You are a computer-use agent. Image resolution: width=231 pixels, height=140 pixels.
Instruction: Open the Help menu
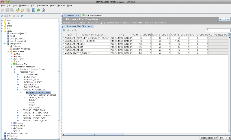(69, 5)
